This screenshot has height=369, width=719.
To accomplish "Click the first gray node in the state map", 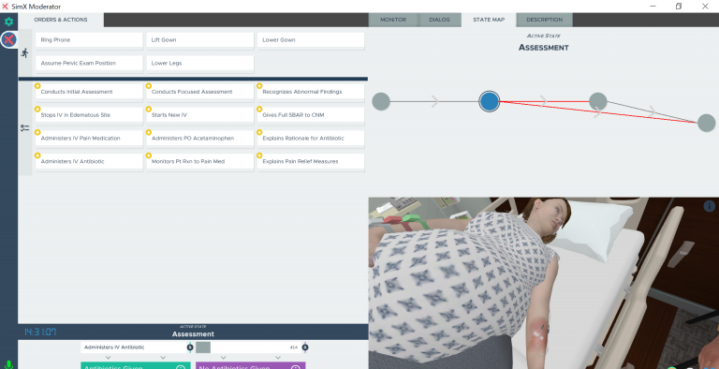I will click(381, 101).
